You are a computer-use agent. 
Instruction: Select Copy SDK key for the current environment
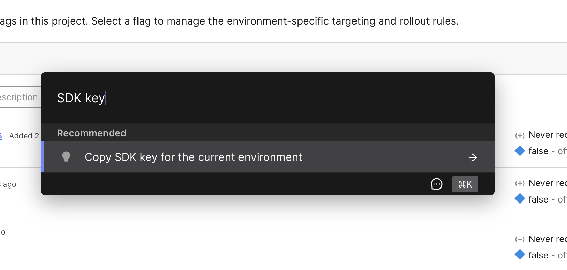(x=268, y=157)
